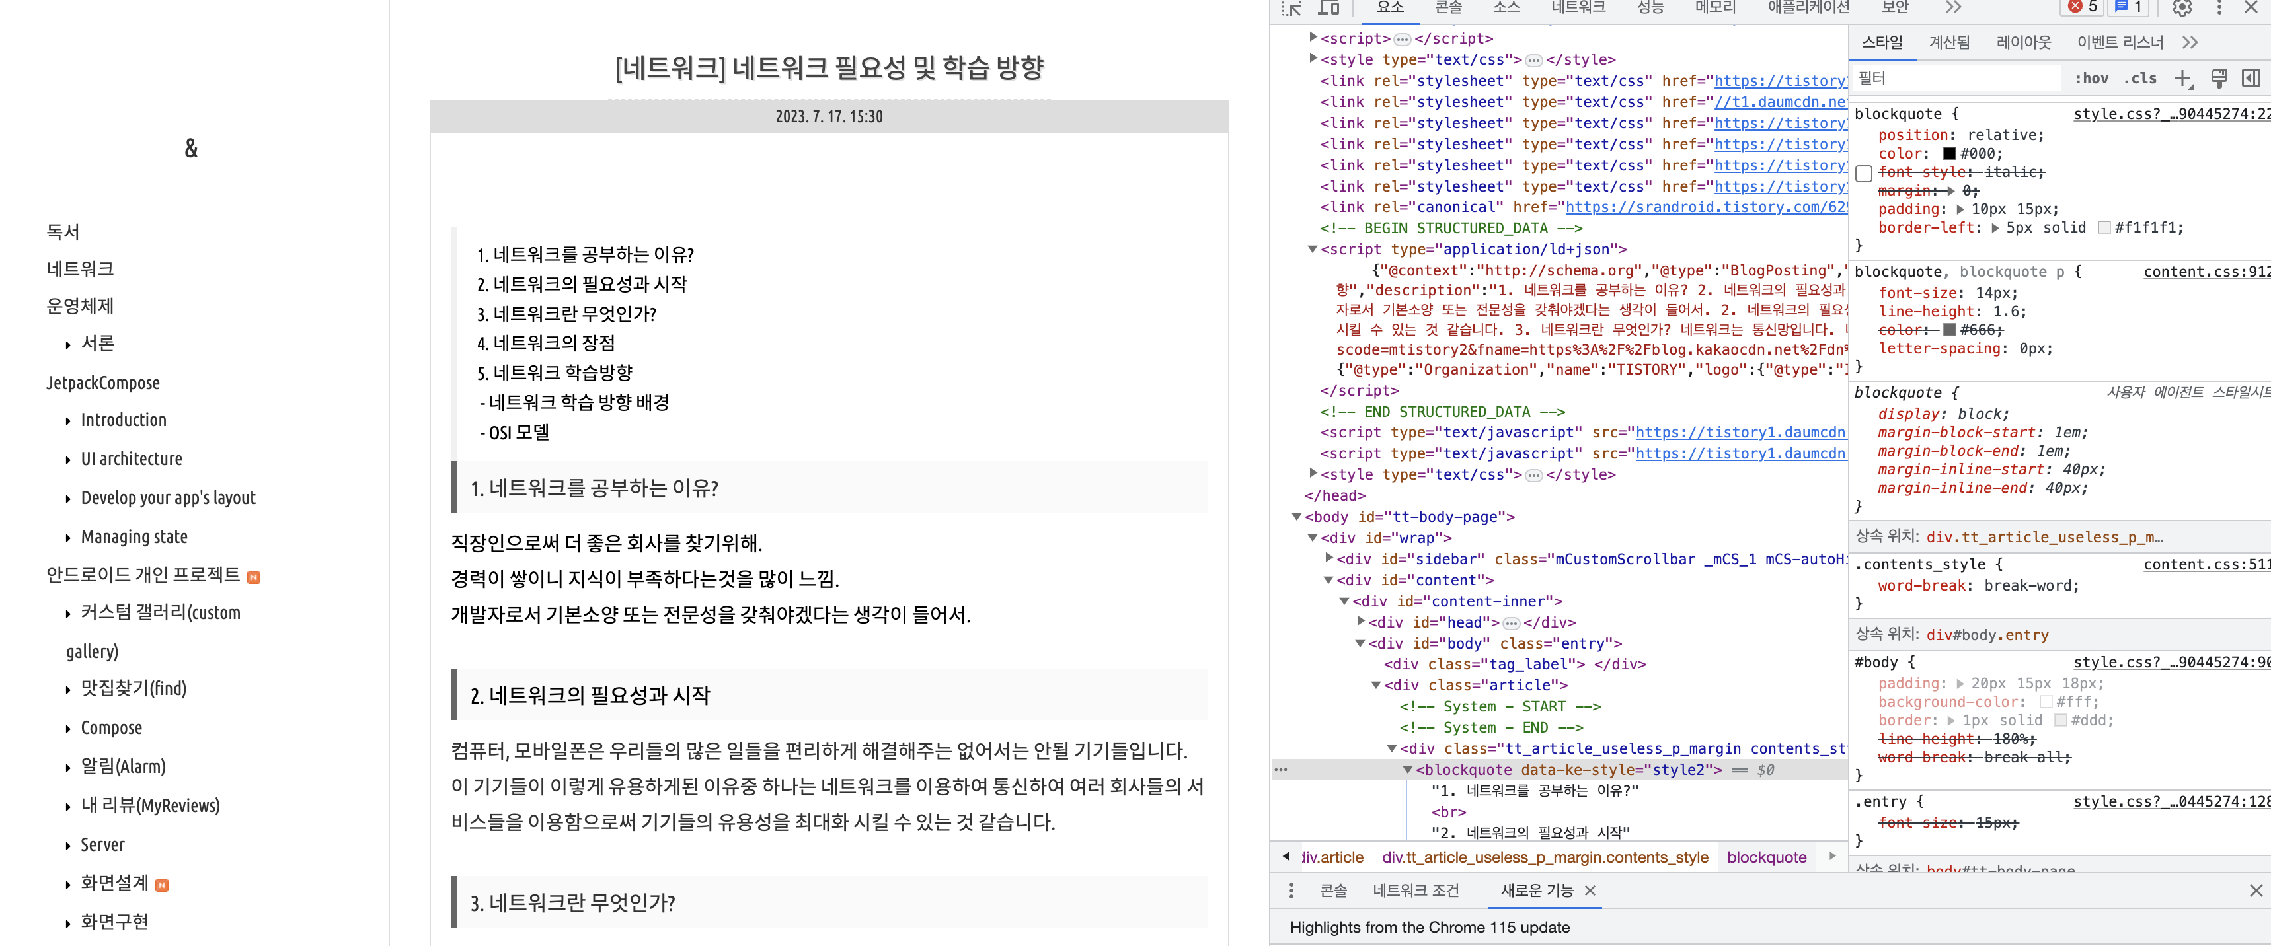This screenshot has width=2271, height=946.
Task: Switch to the 콘솔 tab at the top
Action: point(1449,8)
